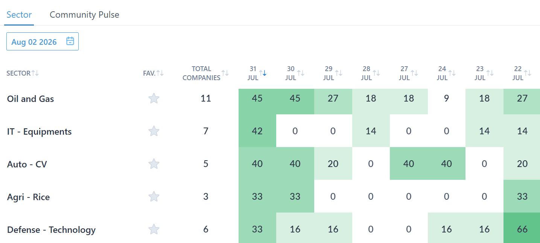Sort by 27 Jul column arrows
540x243 pixels.
point(414,73)
